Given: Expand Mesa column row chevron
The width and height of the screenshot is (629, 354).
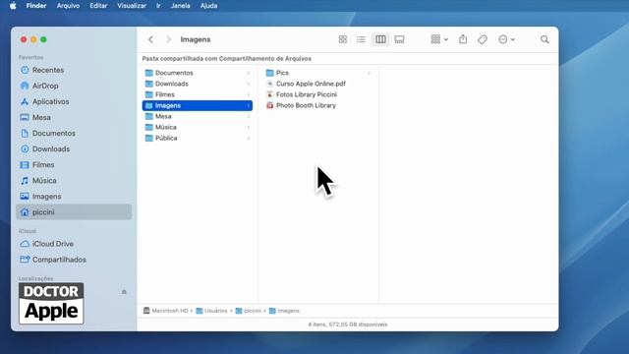Looking at the screenshot, I should pyautogui.click(x=249, y=116).
